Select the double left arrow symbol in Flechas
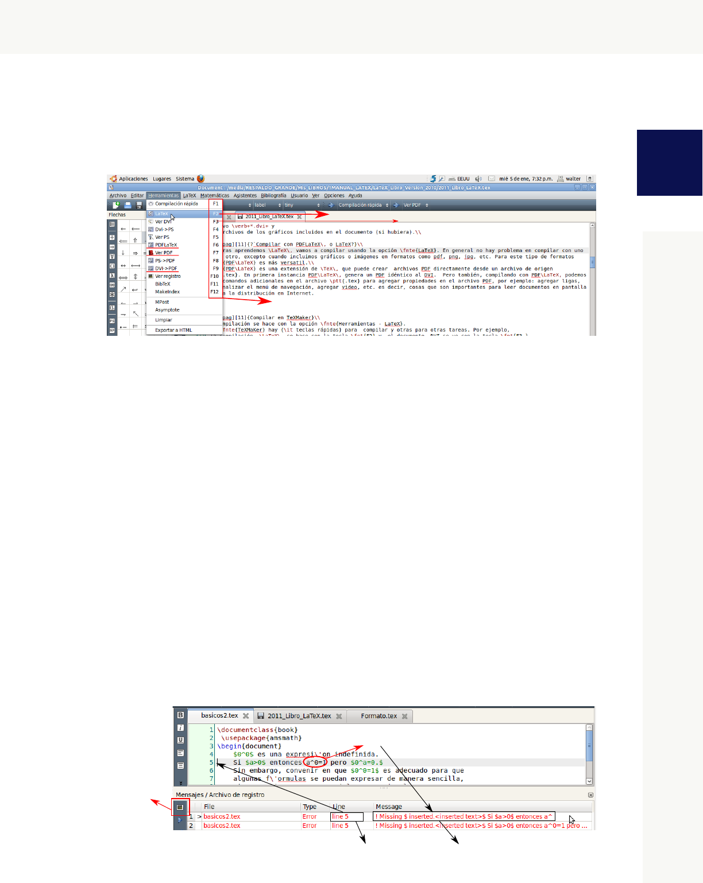This screenshot has height=883, width=703. point(123,241)
